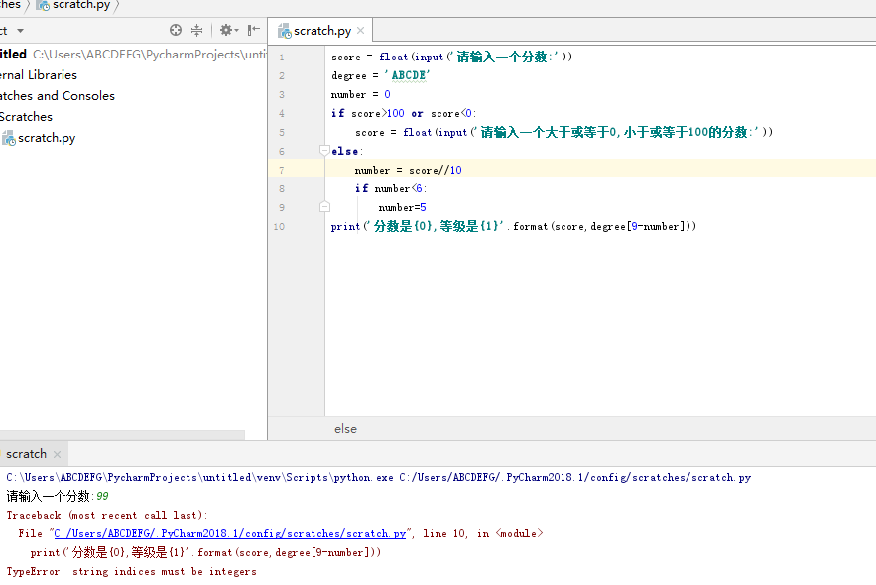This screenshot has height=585, width=876.
Task: Click the hide project panel icon
Action: (254, 30)
